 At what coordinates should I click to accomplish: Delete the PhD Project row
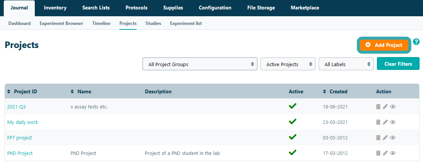pyautogui.click(x=378, y=153)
